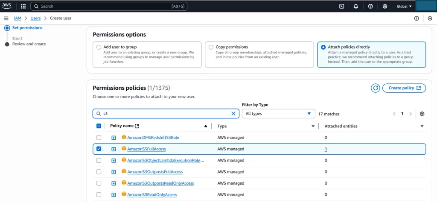Sort by Type column arrow
Viewport: 437px width, 203px height.
point(313,126)
